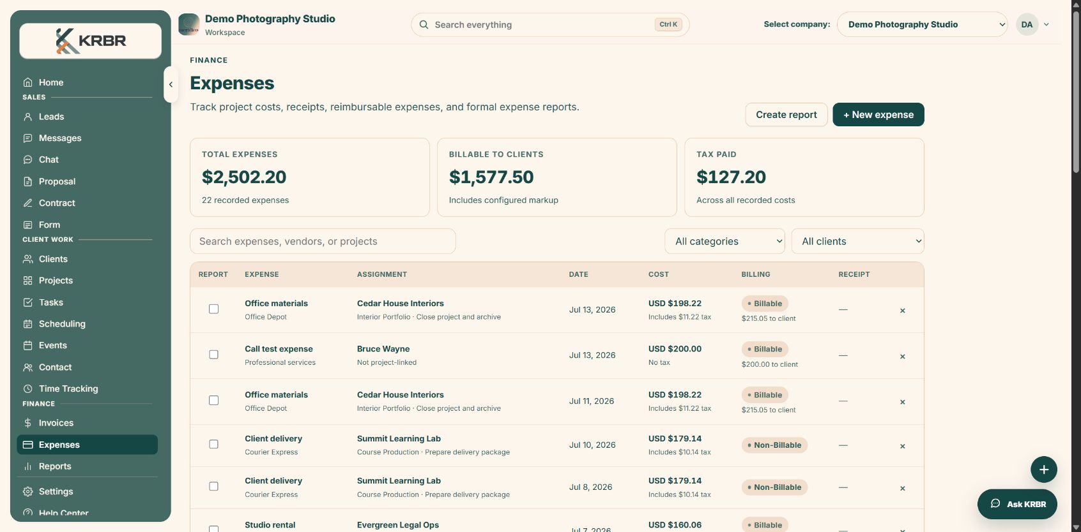This screenshot has height=532, width=1081.
Task: Click Billable badge in Call test row
Action: 765,350
